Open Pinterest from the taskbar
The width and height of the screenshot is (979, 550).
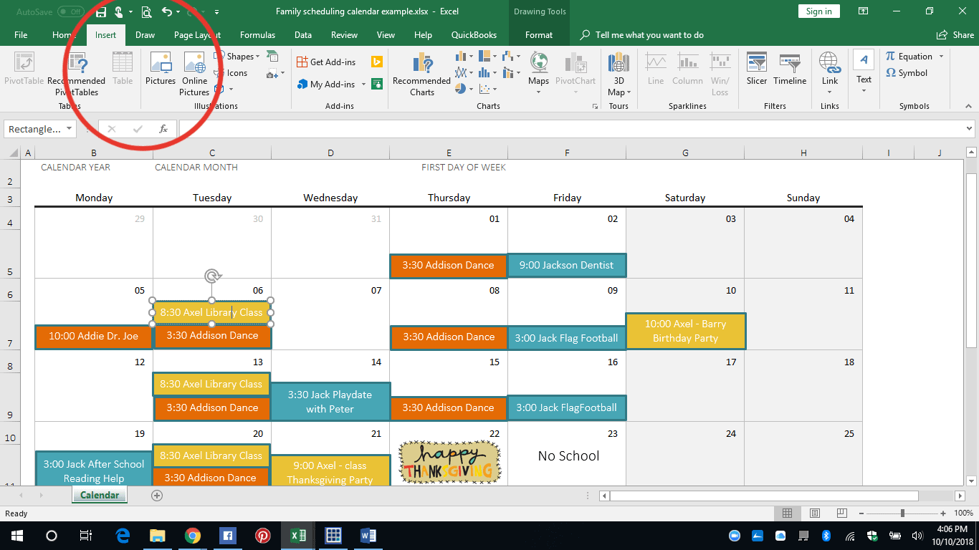[x=262, y=535]
